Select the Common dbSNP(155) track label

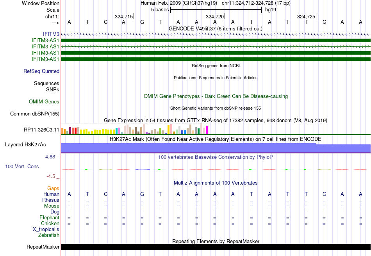tap(35, 114)
